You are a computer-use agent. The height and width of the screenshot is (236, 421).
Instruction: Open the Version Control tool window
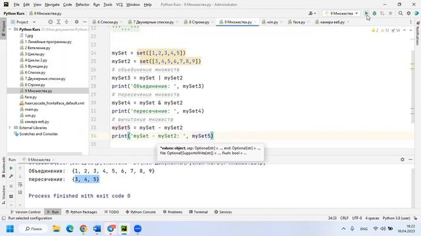coord(26,212)
